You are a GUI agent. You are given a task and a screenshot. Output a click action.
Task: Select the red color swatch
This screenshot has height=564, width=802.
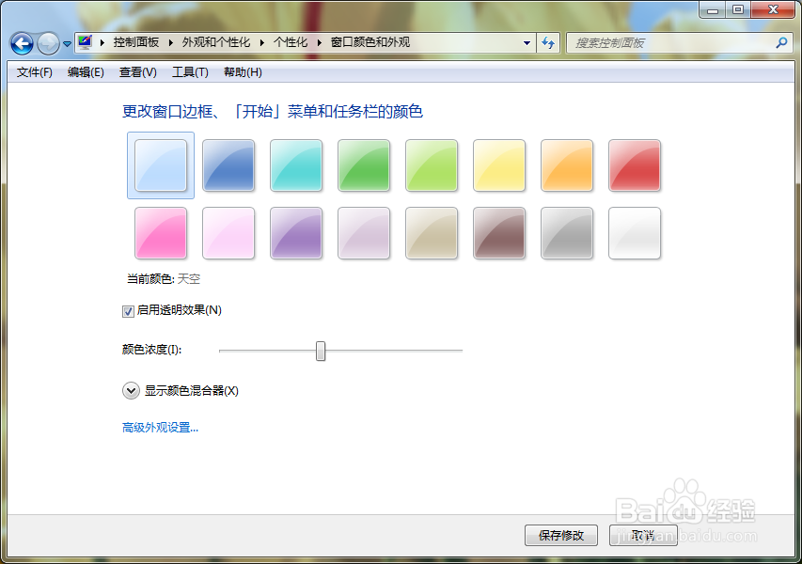coord(635,165)
